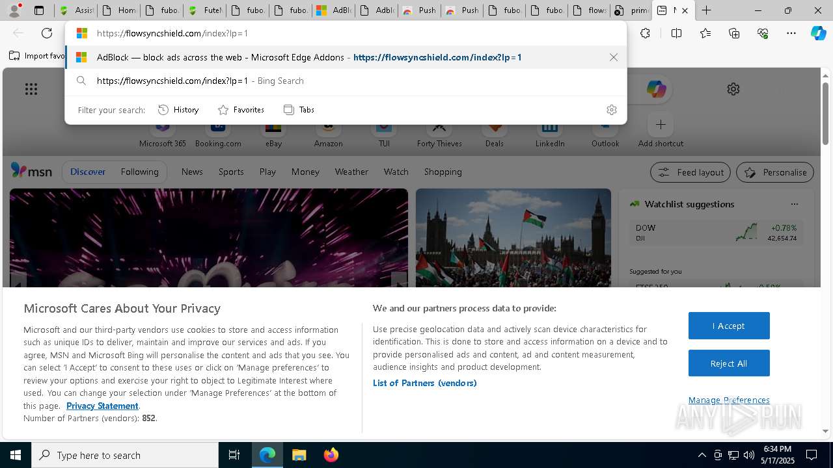This screenshot has height=468, width=833.
Task: Filter search by Favorites
Action: pyautogui.click(x=241, y=110)
